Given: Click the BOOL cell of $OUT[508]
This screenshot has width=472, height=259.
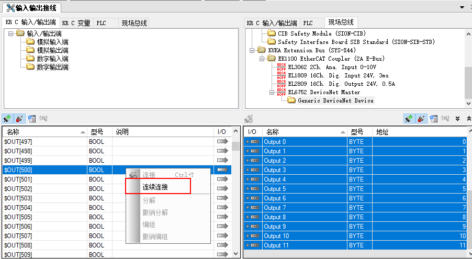Looking at the screenshot, I should 99,245.
